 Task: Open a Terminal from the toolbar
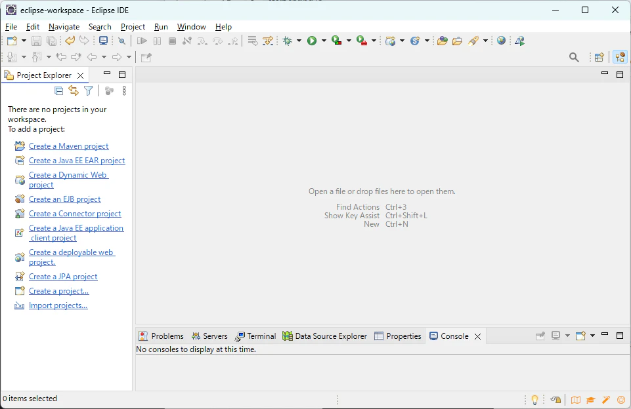[x=104, y=41]
